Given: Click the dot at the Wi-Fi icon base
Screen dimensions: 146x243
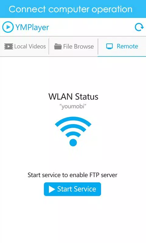Looking at the screenshot, I should (73, 142).
